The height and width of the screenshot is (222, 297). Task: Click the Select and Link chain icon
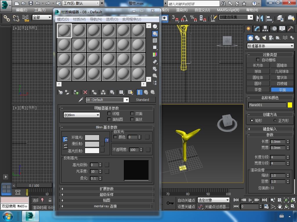(7, 18)
